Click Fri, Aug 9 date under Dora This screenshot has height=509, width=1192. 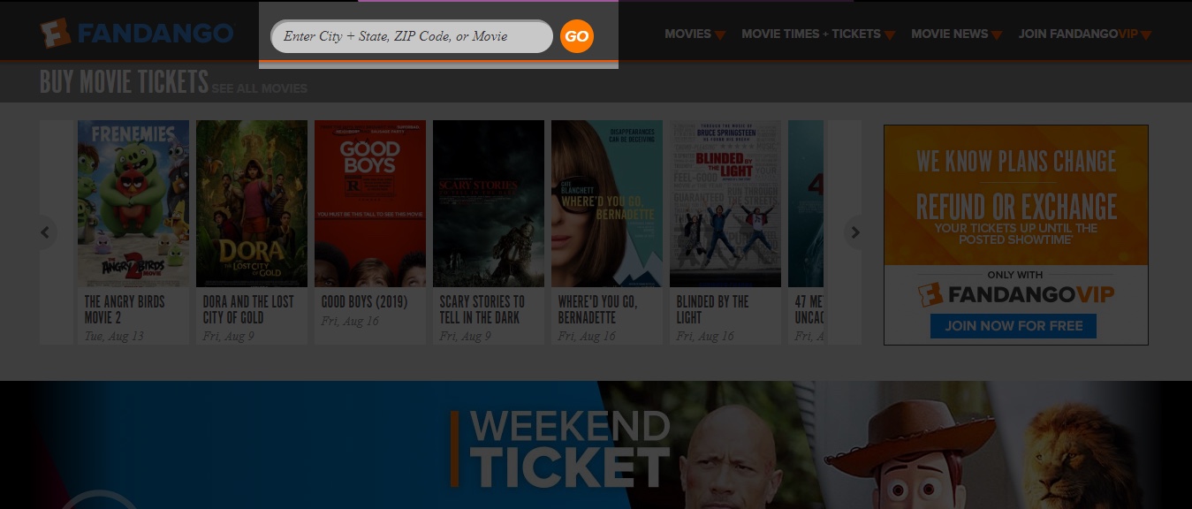tap(229, 337)
